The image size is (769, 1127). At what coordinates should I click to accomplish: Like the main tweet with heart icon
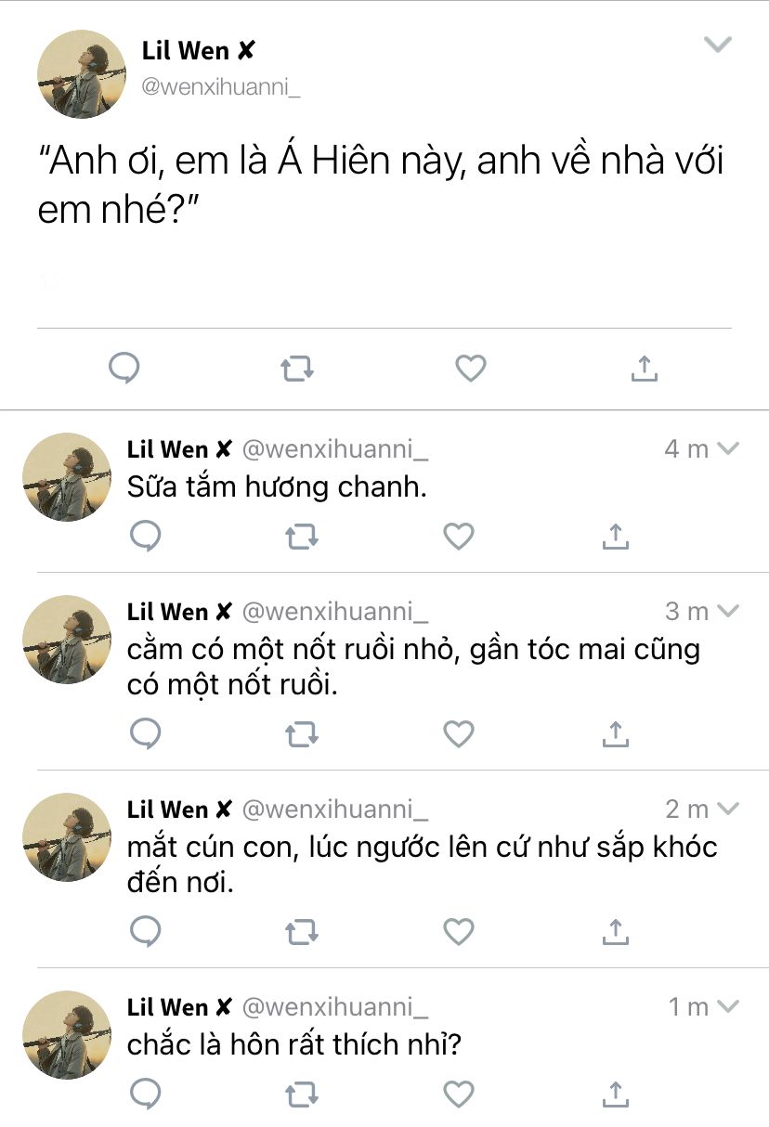click(471, 369)
